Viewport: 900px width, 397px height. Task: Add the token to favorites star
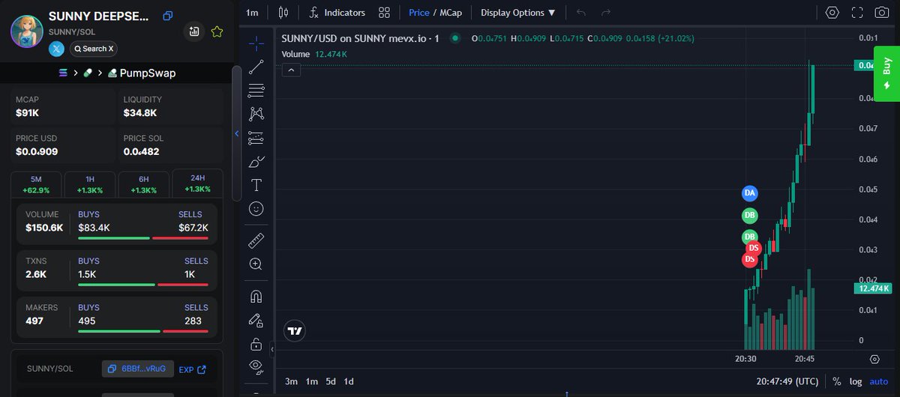(x=217, y=31)
